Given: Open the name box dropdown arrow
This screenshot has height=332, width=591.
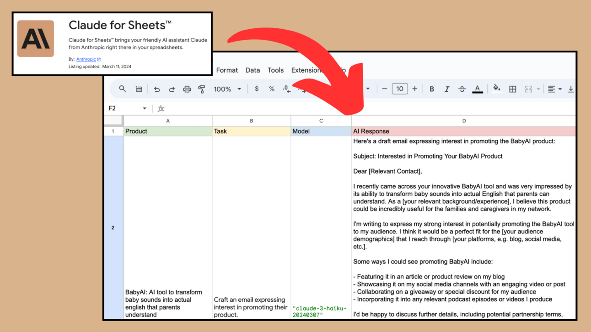Looking at the screenshot, I should coord(145,109).
